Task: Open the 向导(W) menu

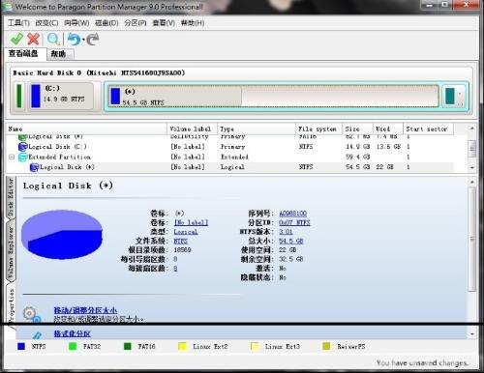Action: point(76,23)
